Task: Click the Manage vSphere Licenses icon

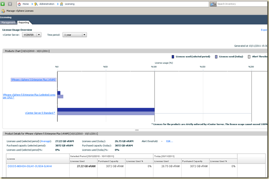Action: 3,11
